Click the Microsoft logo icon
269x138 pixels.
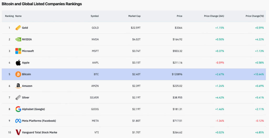tap(18, 51)
